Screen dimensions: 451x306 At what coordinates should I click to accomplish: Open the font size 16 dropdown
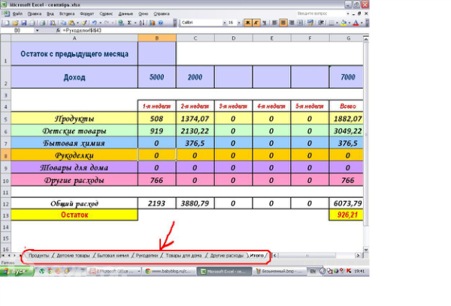click(x=240, y=22)
